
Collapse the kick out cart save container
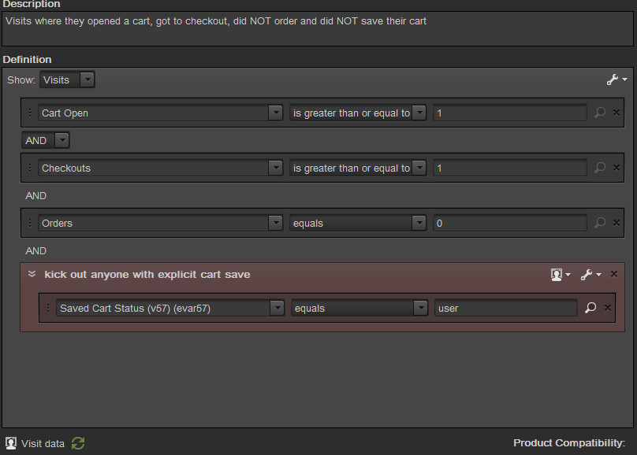coord(32,275)
